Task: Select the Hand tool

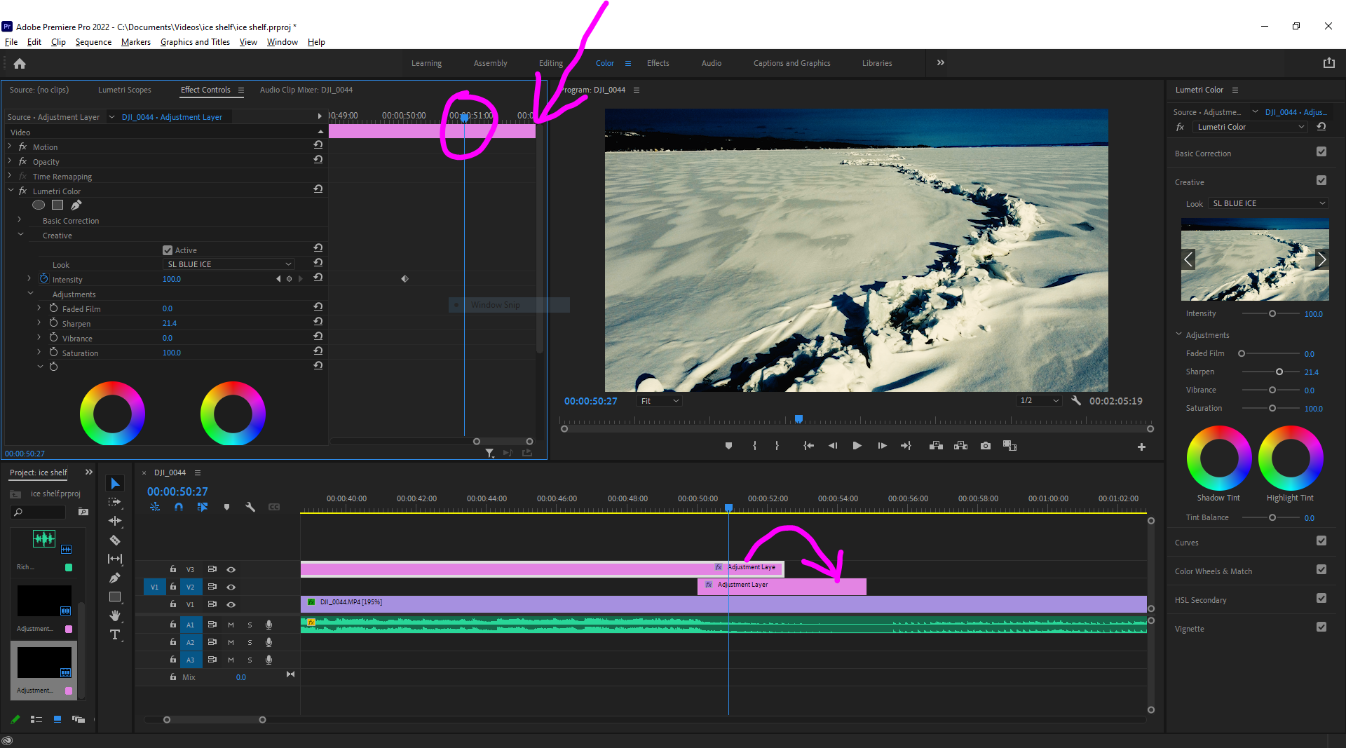Action: coord(114,616)
